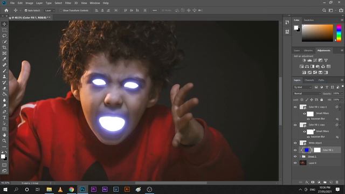Screen dimensions: 345x194
Task: Toggle the Auto-Select checkbox
Action: pos(26,10)
